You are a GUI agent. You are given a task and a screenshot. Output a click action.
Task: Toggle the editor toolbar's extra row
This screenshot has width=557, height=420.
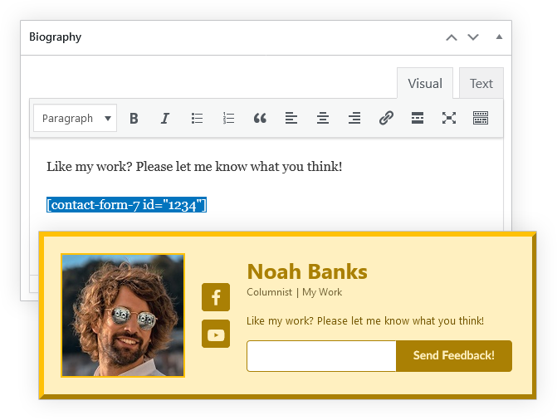[x=481, y=119]
